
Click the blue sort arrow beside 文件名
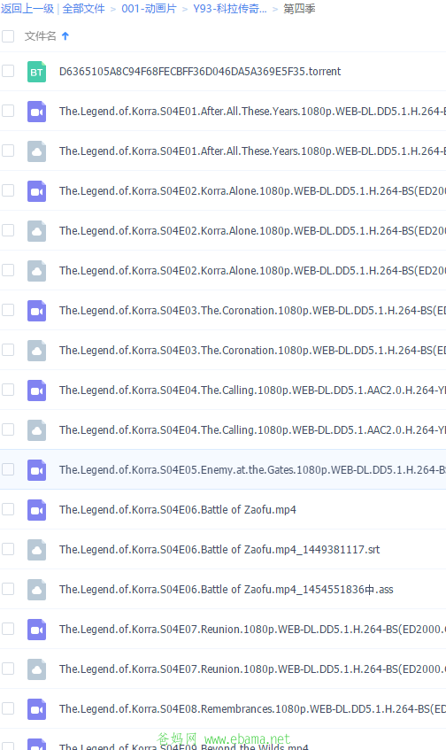65,36
